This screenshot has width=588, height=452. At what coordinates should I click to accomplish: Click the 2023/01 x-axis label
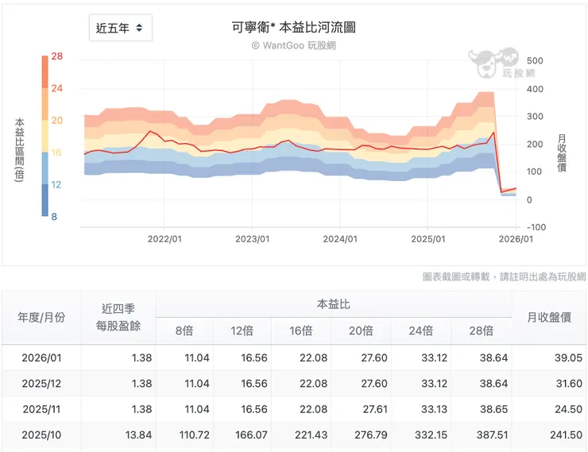[x=253, y=239]
